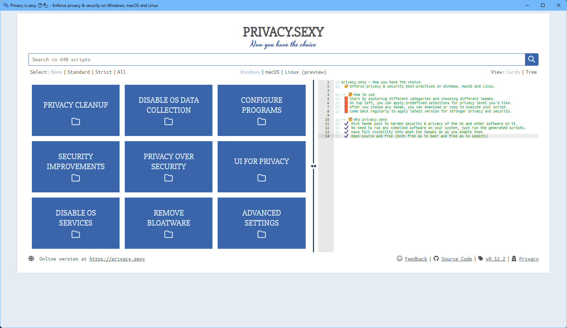
Task: Open folder icon on Remove Bloatware card
Action: coord(168,234)
